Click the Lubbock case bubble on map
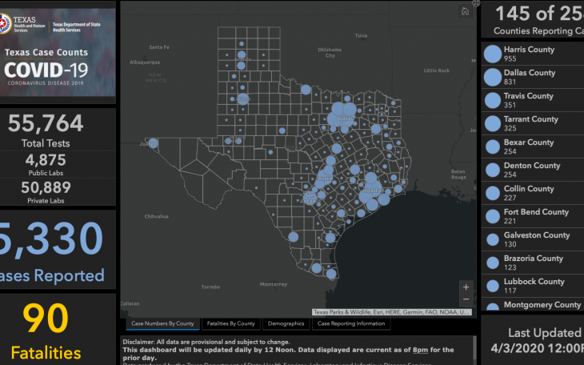Screen dimensions: 584x365 pos(243,99)
